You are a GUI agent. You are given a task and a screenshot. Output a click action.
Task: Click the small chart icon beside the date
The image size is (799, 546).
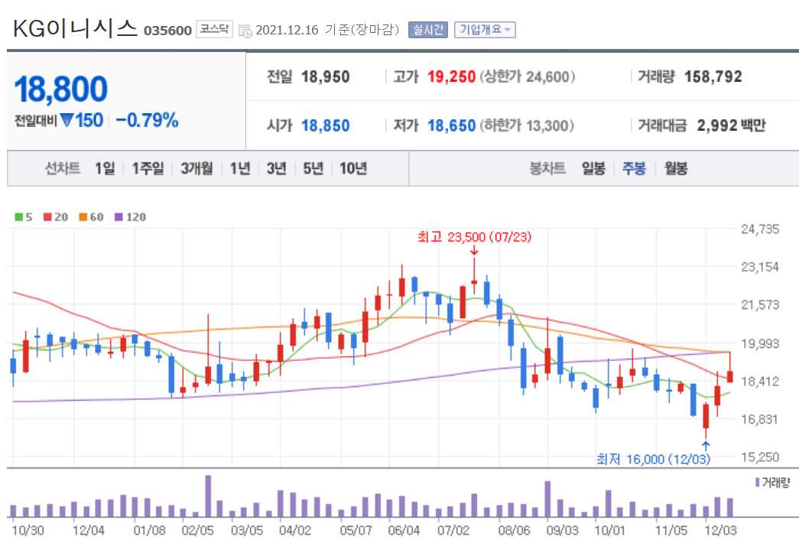[x=245, y=28]
